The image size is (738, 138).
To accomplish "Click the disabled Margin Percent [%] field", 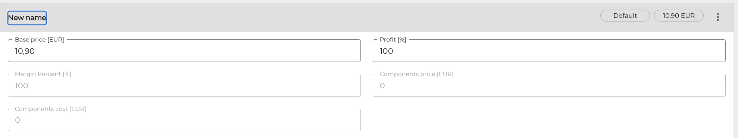I will [x=184, y=85].
